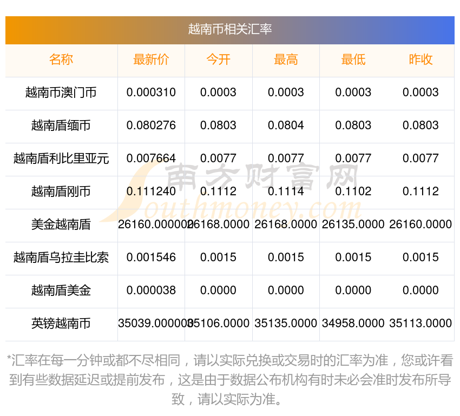This screenshot has height=416, width=460.
Task: Click 越南盾利比里亚元 previous close 0.0077
Action: [x=420, y=159]
